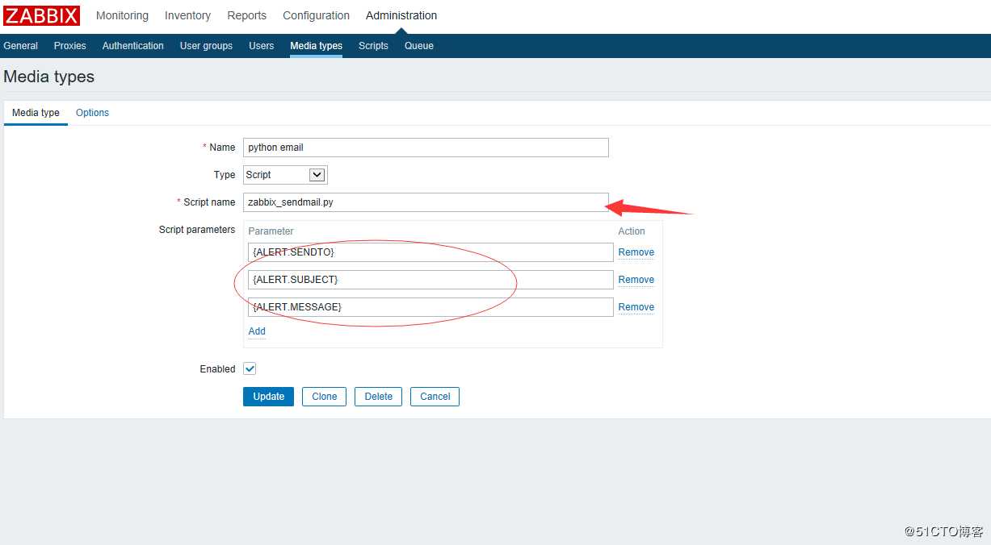Image resolution: width=991 pixels, height=545 pixels.
Task: Add a new script parameter
Action: pos(257,331)
